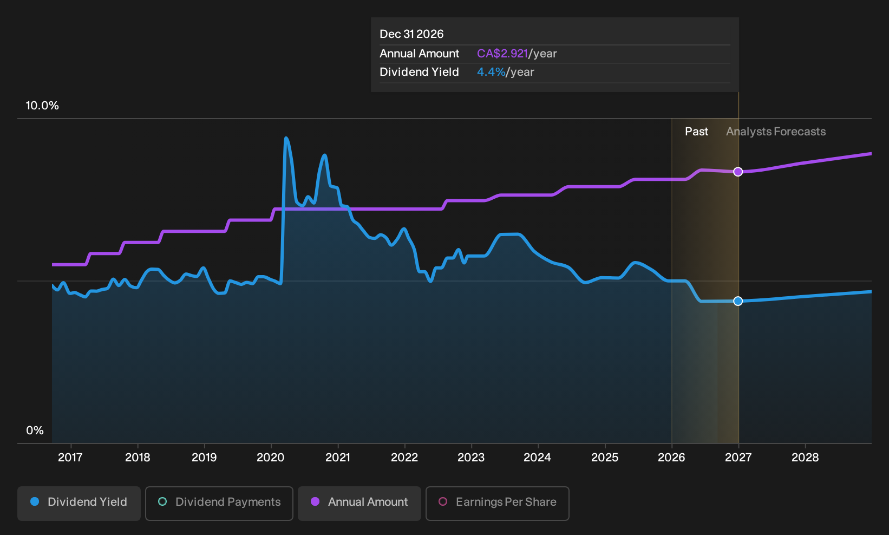The height and width of the screenshot is (535, 889).
Task: Click the CA$2.921/year tooltip value
Action: (x=517, y=54)
